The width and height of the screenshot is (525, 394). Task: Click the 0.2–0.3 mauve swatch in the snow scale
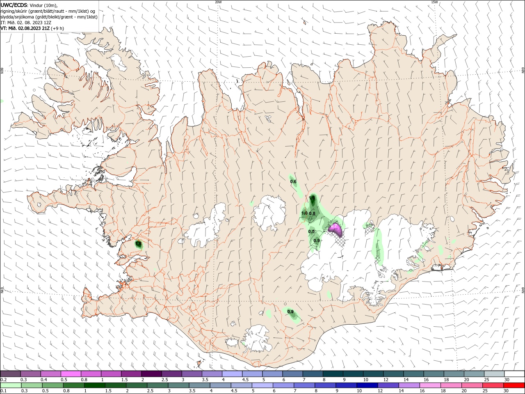point(10,374)
